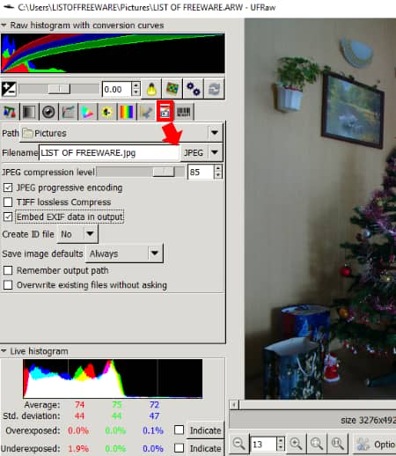The width and height of the screenshot is (396, 456).
Task: Click the Overexposed Indicate button
Action: [x=205, y=430]
